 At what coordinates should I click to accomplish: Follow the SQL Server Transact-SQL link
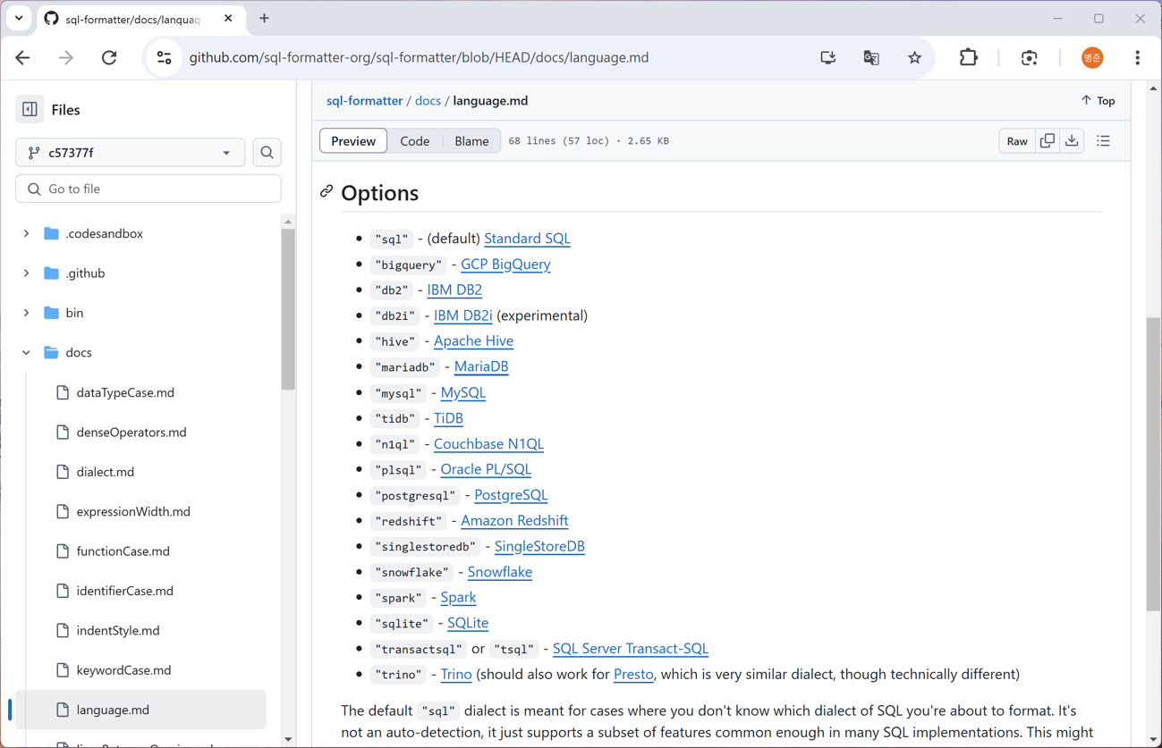pyautogui.click(x=631, y=649)
